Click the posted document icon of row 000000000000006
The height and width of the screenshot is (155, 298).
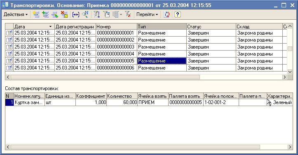(x=9, y=68)
